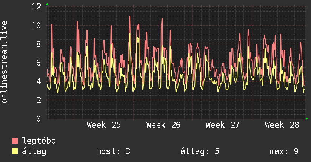Click the onlinestream.live vertical axis title
This screenshot has height=162, width=311.
click(4, 62)
